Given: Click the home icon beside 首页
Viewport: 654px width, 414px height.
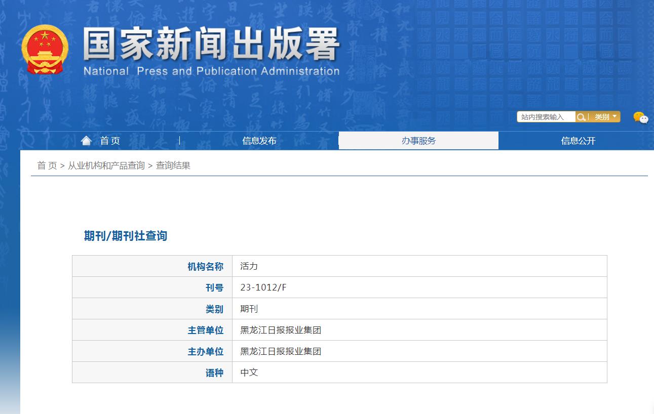Looking at the screenshot, I should (x=86, y=140).
